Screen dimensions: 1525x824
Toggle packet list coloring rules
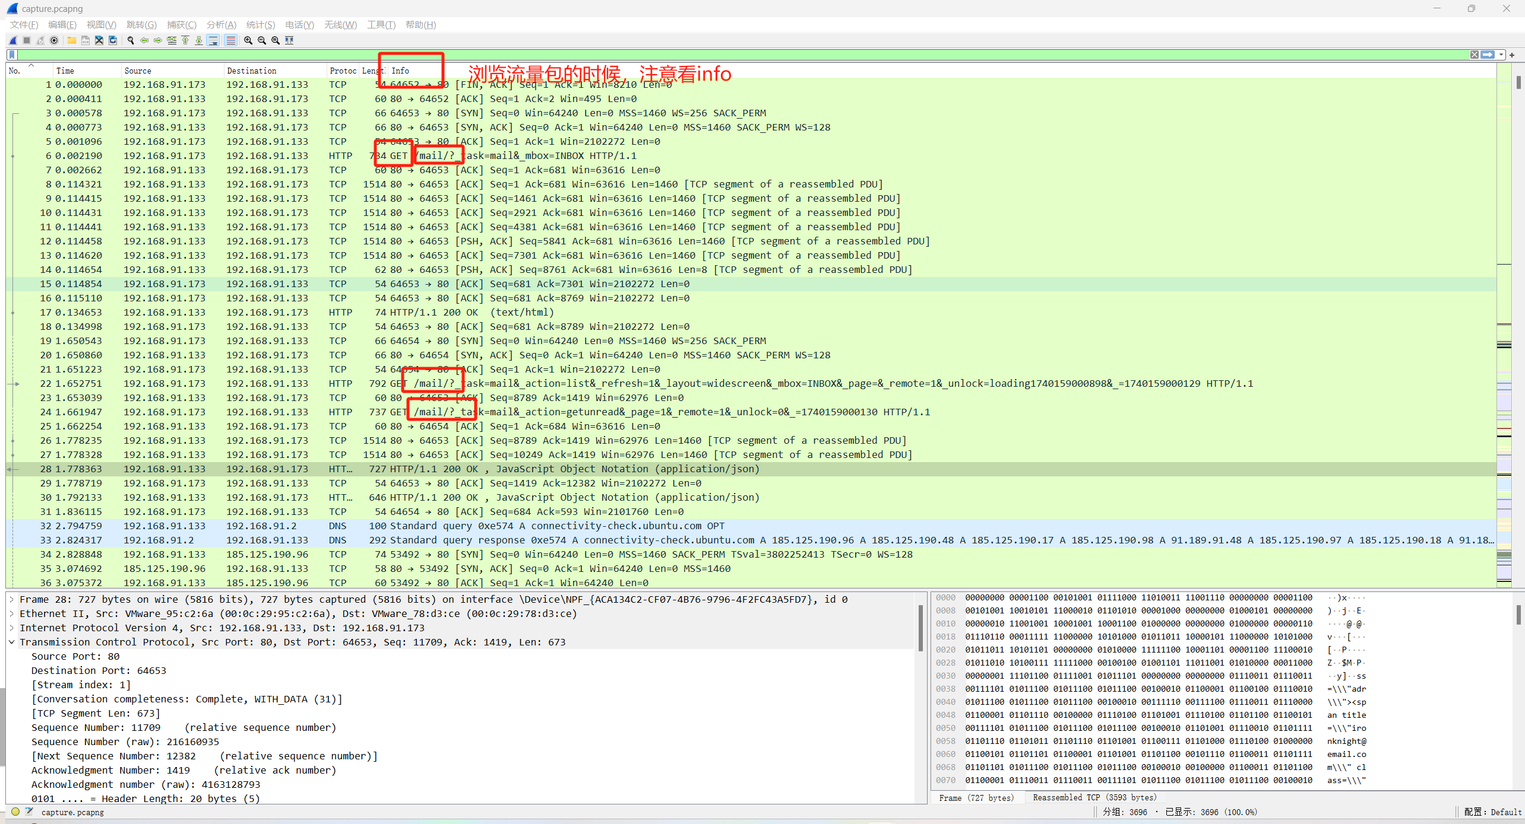tap(231, 40)
